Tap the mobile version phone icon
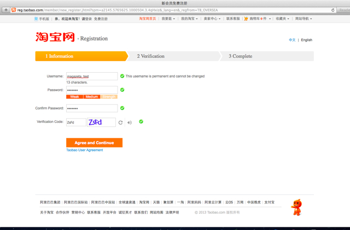This screenshot has height=230, width=350. (x=36, y=19)
